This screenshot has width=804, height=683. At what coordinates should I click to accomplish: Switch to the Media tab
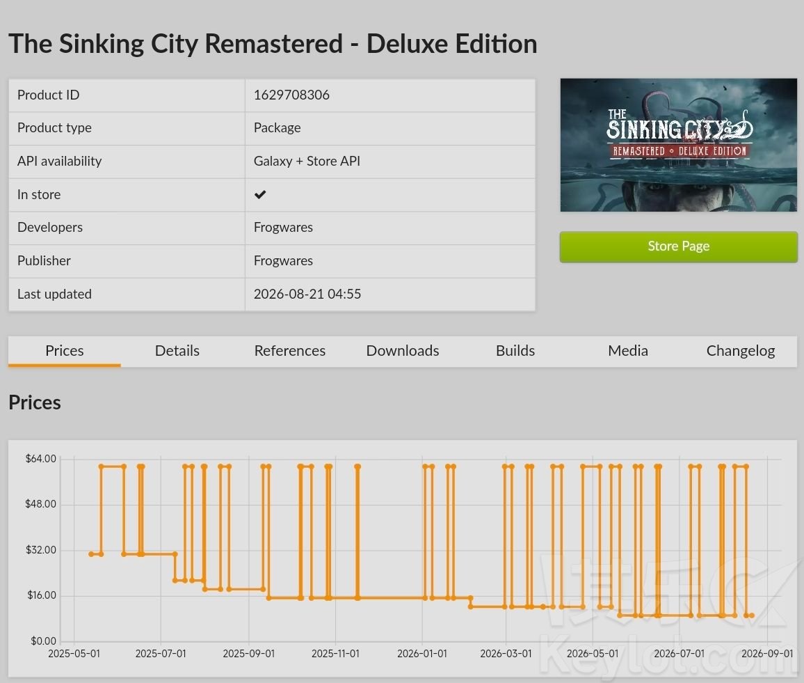click(x=628, y=351)
